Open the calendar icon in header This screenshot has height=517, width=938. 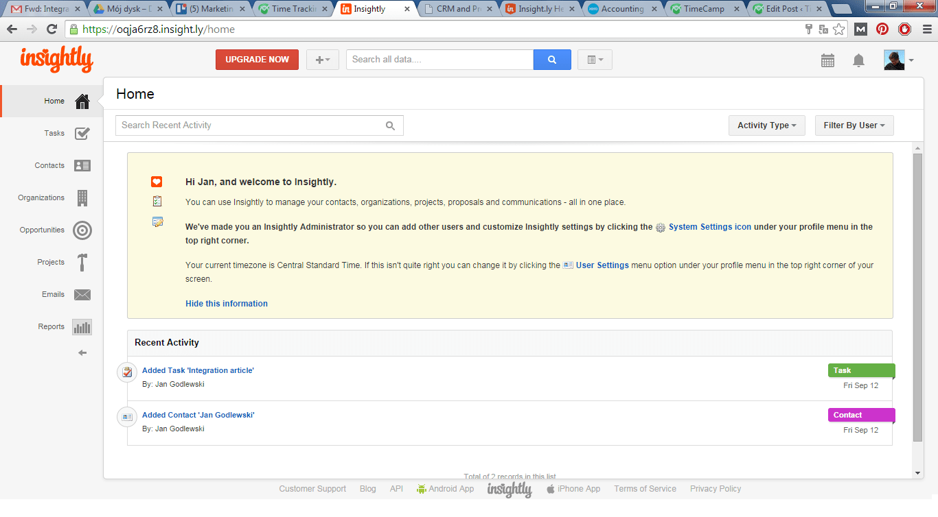[828, 60]
